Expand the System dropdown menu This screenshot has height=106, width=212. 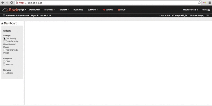64,10
